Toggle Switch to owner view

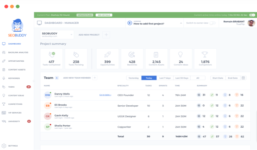coord(213,23)
